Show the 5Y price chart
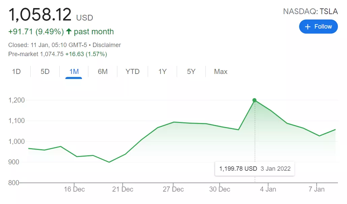347x204 pixels. pos(191,72)
